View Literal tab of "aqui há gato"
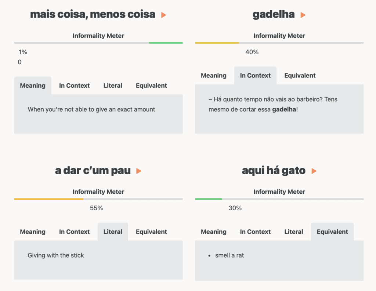Image resolution: width=376 pixels, height=291 pixels. (293, 232)
